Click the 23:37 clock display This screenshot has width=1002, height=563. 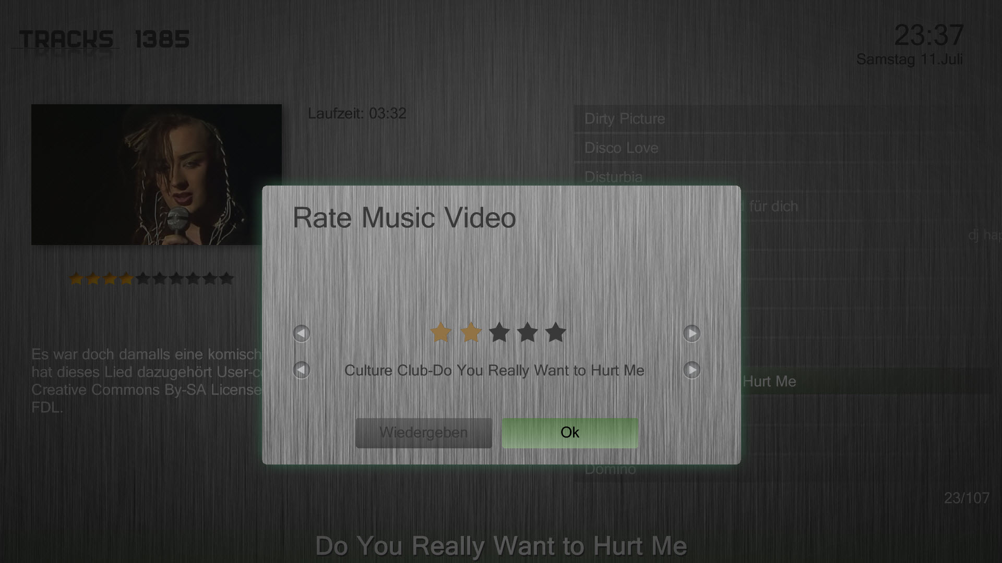coord(928,35)
